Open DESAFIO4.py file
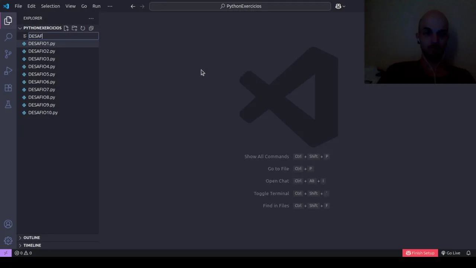Screen dimensions: 476x268 (42, 66)
